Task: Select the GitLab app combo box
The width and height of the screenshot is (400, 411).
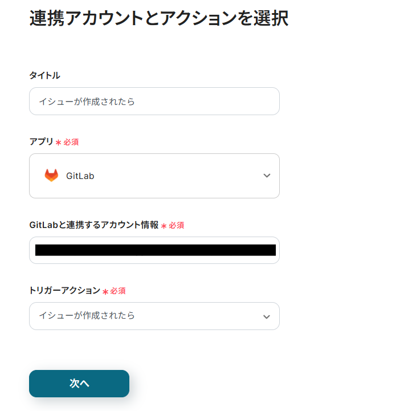Action: (154, 176)
